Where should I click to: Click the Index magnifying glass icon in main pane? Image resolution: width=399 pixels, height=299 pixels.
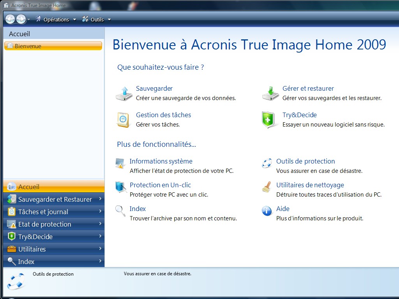(120, 211)
